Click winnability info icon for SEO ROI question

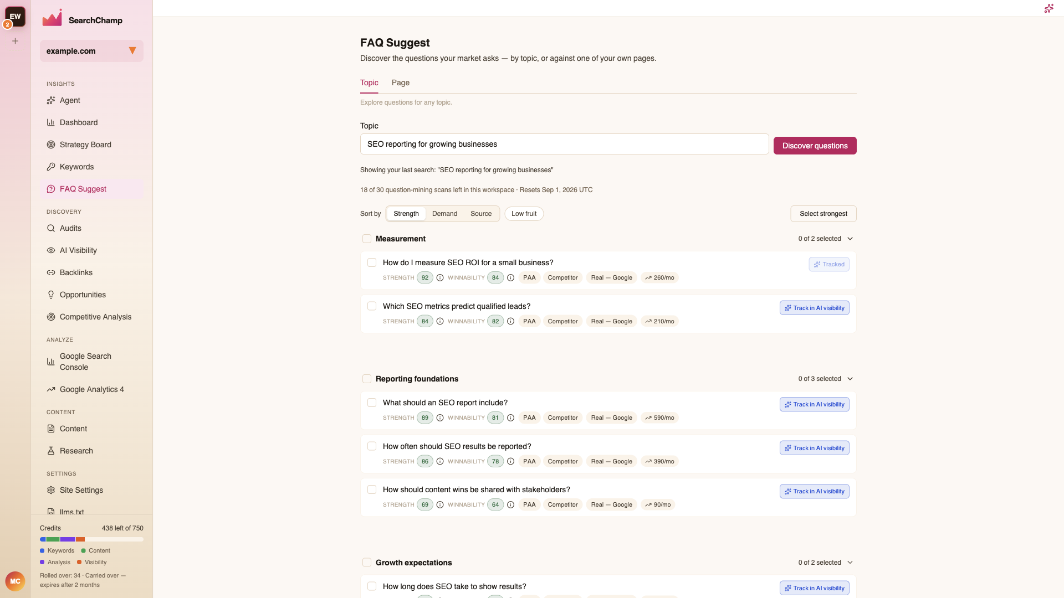pyautogui.click(x=511, y=277)
